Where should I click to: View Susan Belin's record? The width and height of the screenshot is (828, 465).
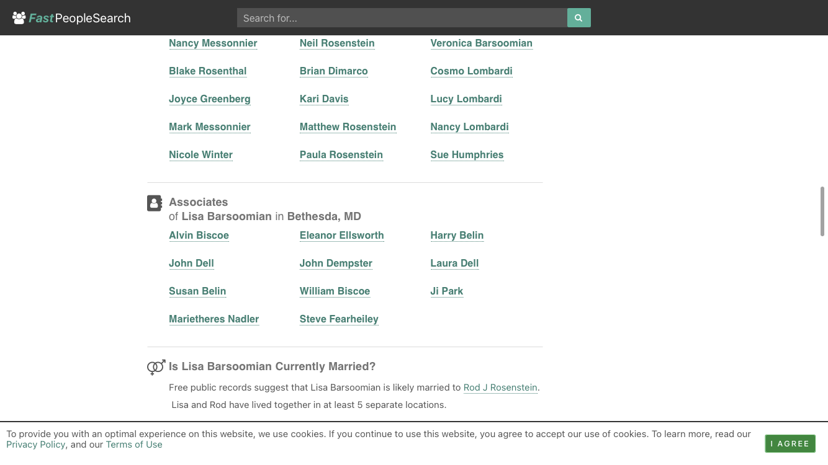tap(197, 291)
